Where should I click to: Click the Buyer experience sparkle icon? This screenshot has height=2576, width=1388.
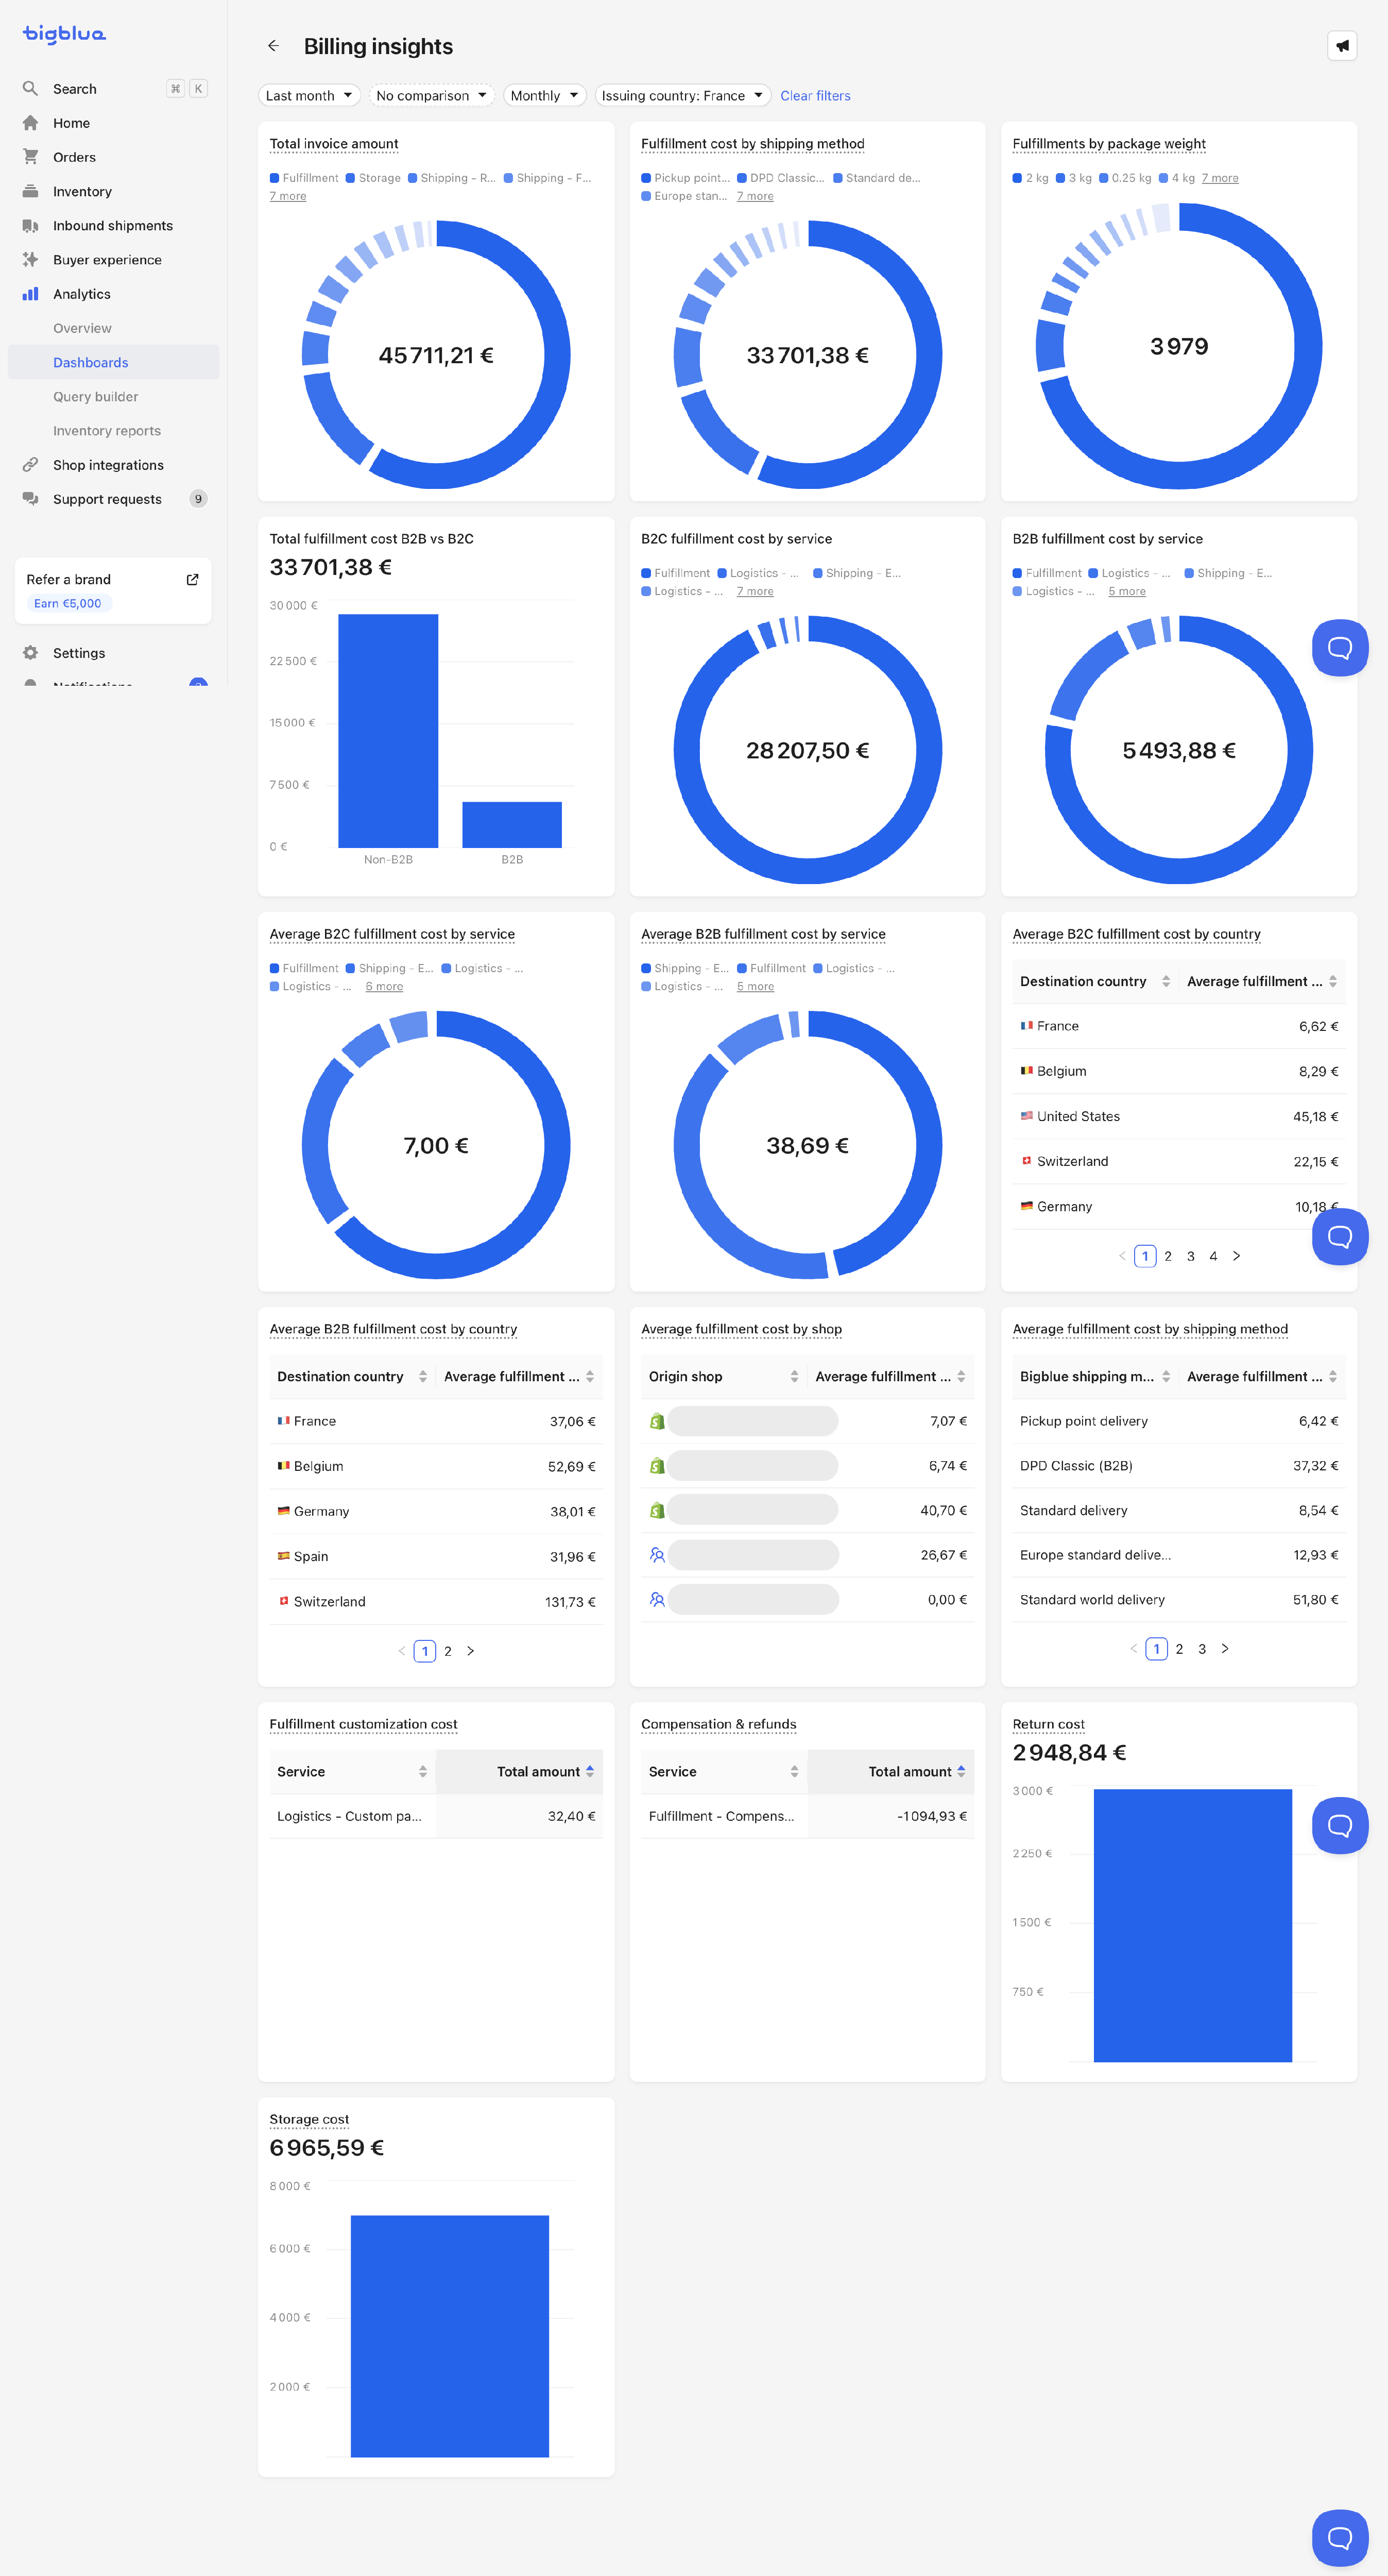[x=31, y=260]
